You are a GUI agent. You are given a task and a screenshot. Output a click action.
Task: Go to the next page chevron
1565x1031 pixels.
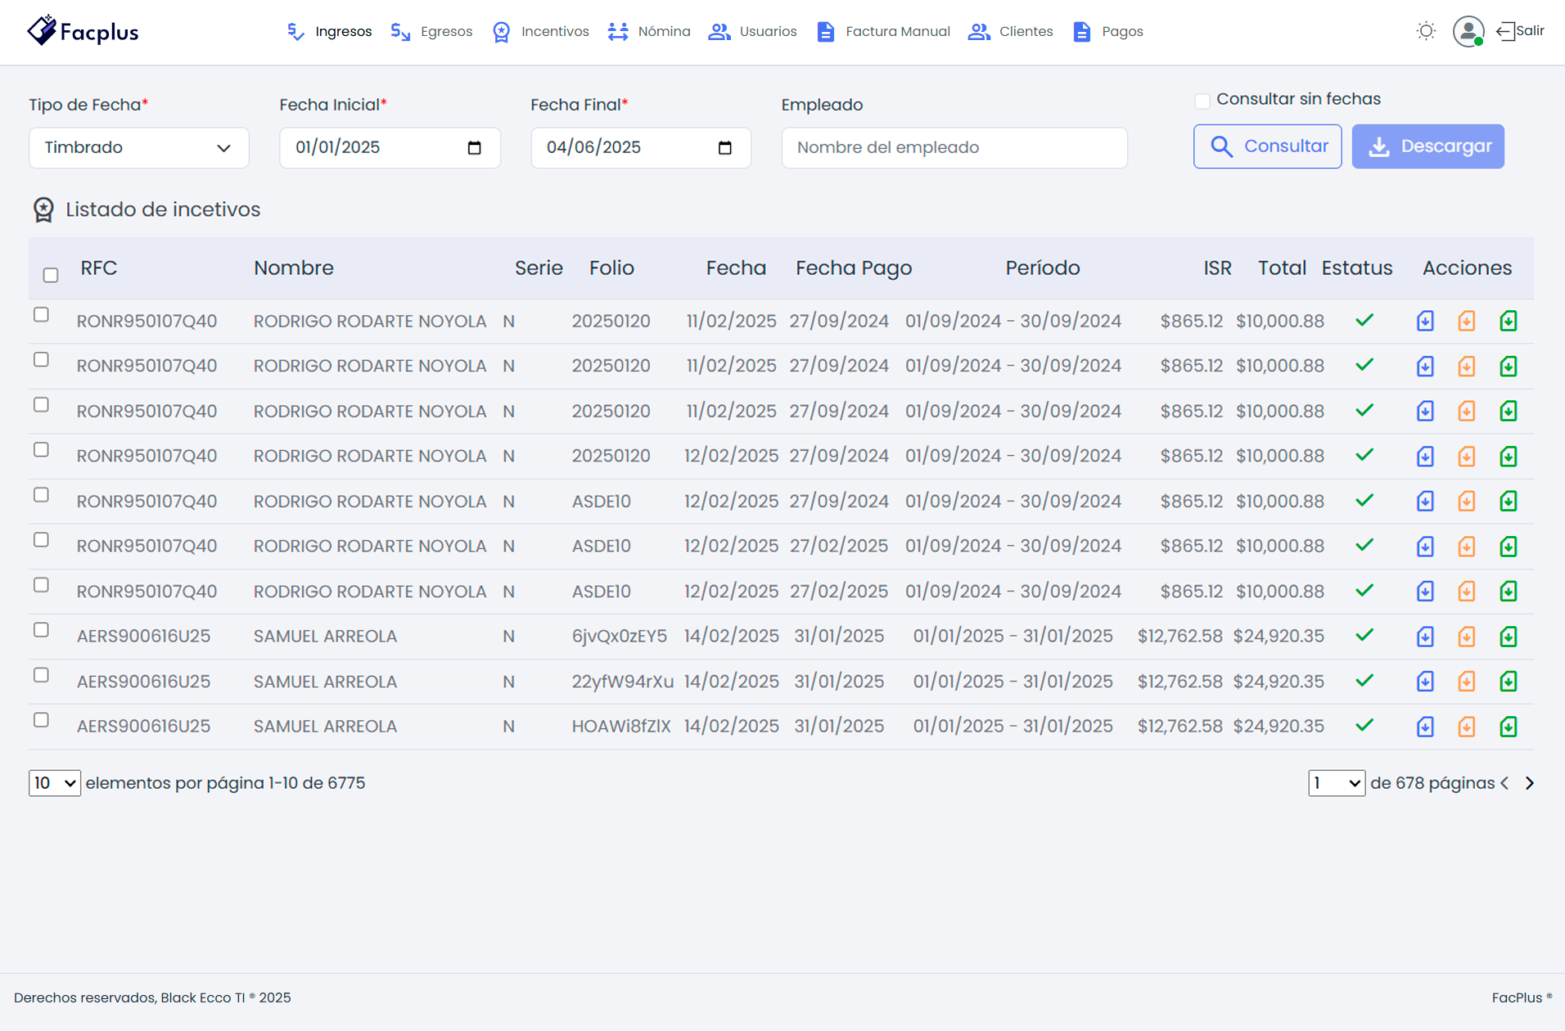1530,783
